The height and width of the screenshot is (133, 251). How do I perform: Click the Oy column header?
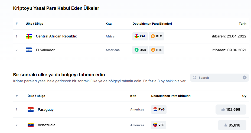click(x=244, y=96)
